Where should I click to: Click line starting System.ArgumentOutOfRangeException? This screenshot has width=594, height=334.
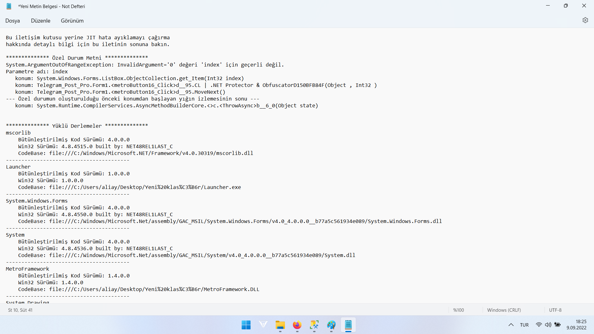point(145,65)
